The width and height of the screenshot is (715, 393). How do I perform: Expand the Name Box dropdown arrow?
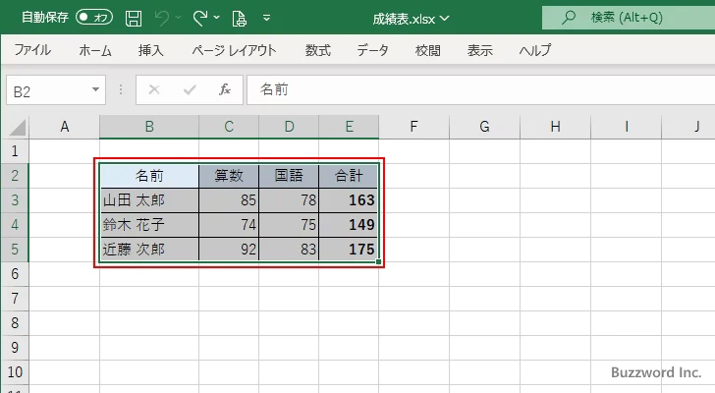tap(96, 89)
